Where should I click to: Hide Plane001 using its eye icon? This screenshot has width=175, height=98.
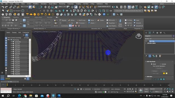11,56
